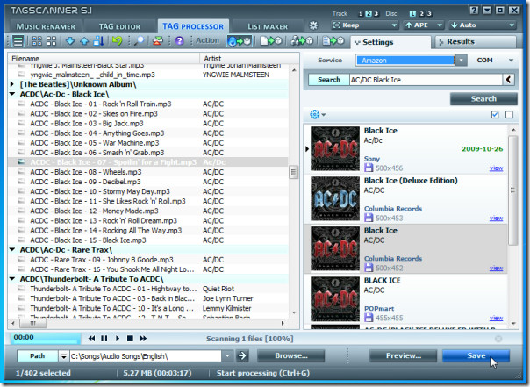Click the title bar help question mark
The height and width of the screenshot is (387, 530).
(474, 11)
